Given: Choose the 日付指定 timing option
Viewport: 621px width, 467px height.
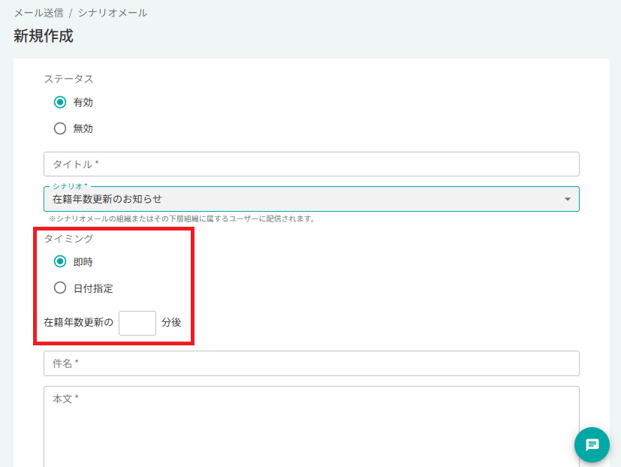Looking at the screenshot, I should pyautogui.click(x=60, y=288).
